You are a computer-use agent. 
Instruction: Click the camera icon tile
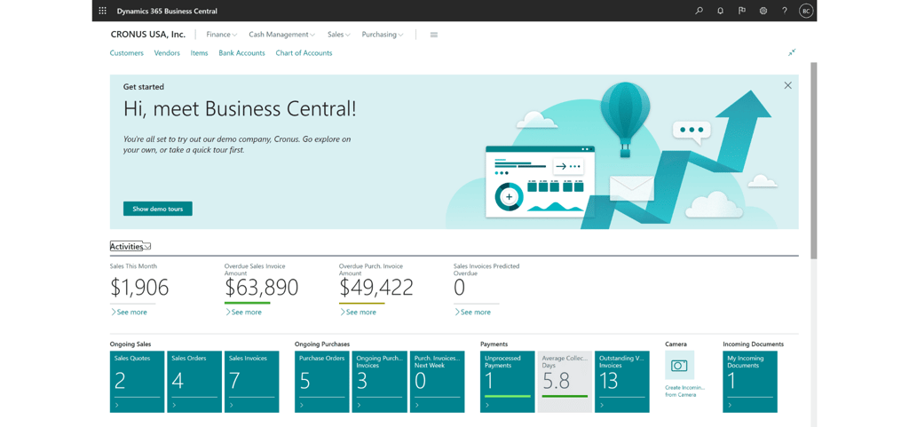coord(679,365)
